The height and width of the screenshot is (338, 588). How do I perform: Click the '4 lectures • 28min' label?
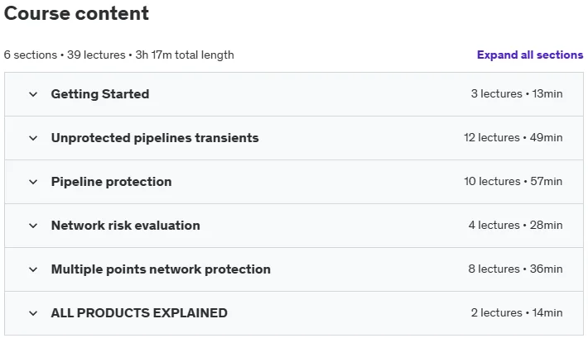click(x=515, y=225)
